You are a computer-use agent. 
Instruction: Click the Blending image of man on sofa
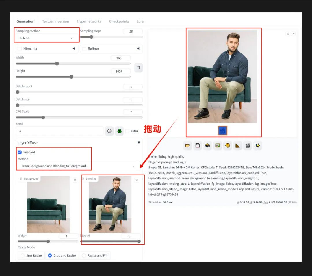[110, 204]
